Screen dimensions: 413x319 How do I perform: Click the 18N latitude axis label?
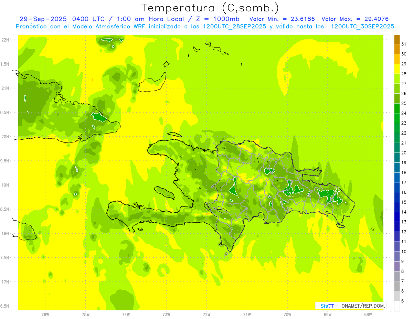click(6, 234)
